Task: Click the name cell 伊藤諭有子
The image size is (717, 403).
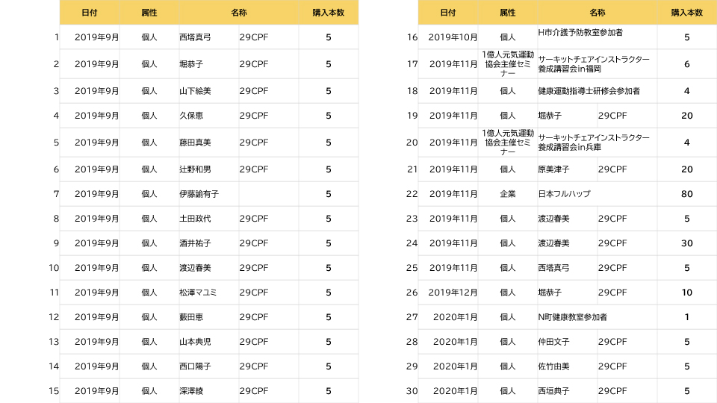Action: 199,194
